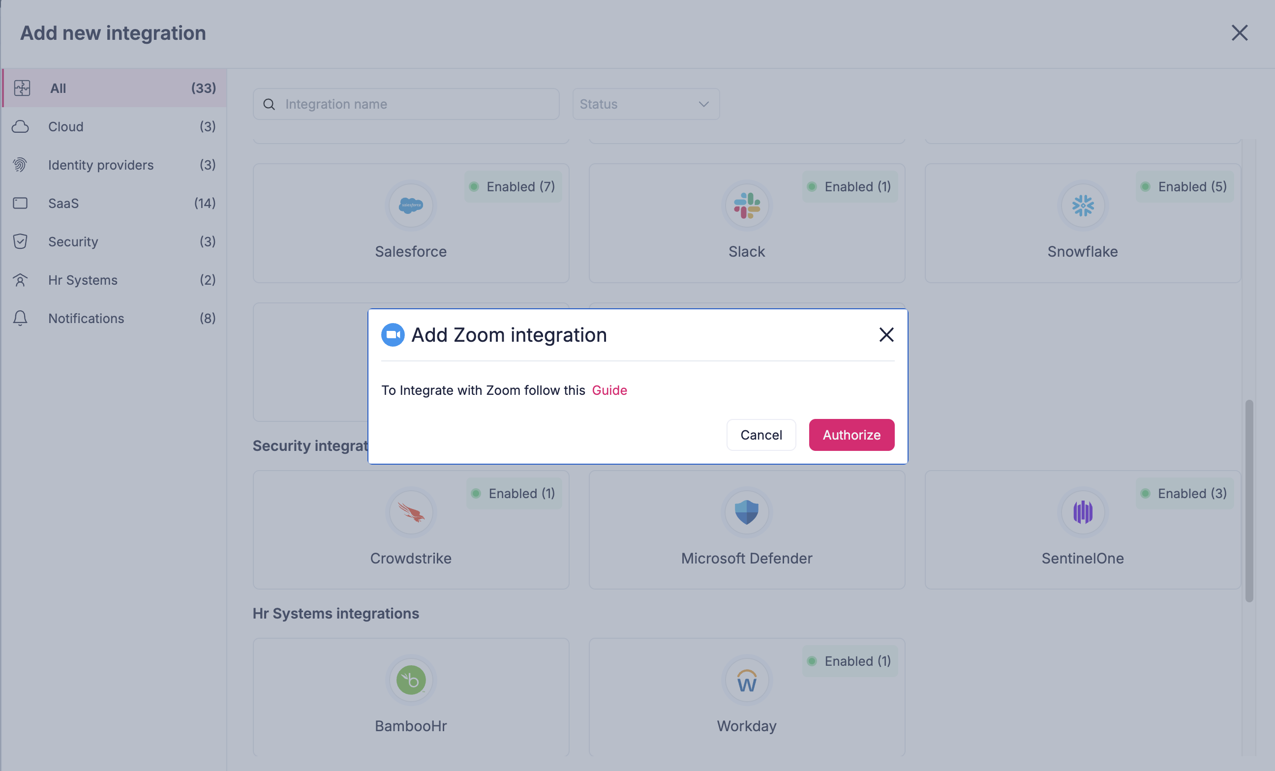Click the SentinelOne logo icon
This screenshot has width=1275, height=771.
(1083, 512)
